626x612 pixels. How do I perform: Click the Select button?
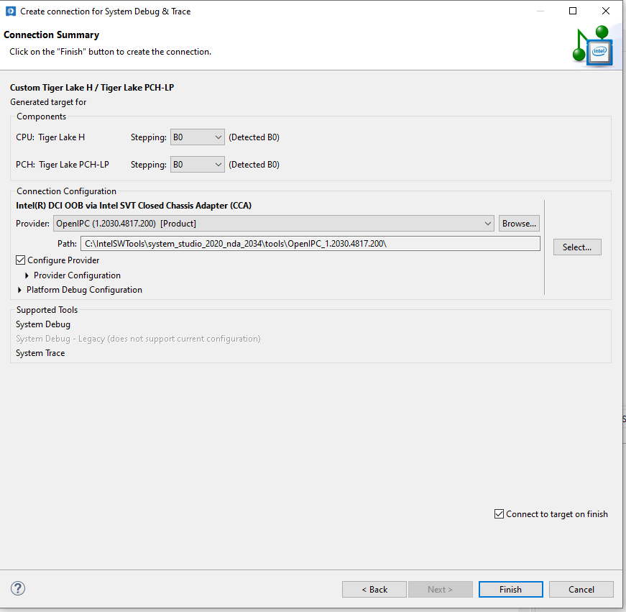tap(577, 247)
